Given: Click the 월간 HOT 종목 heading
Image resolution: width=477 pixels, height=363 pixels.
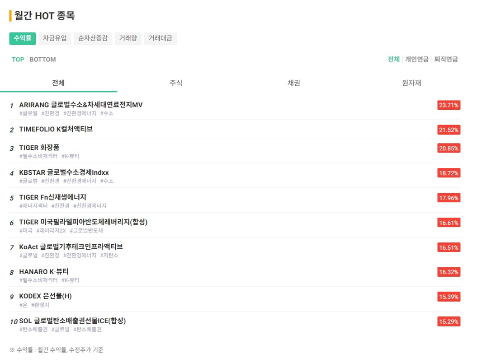Looking at the screenshot, I should tap(44, 15).
